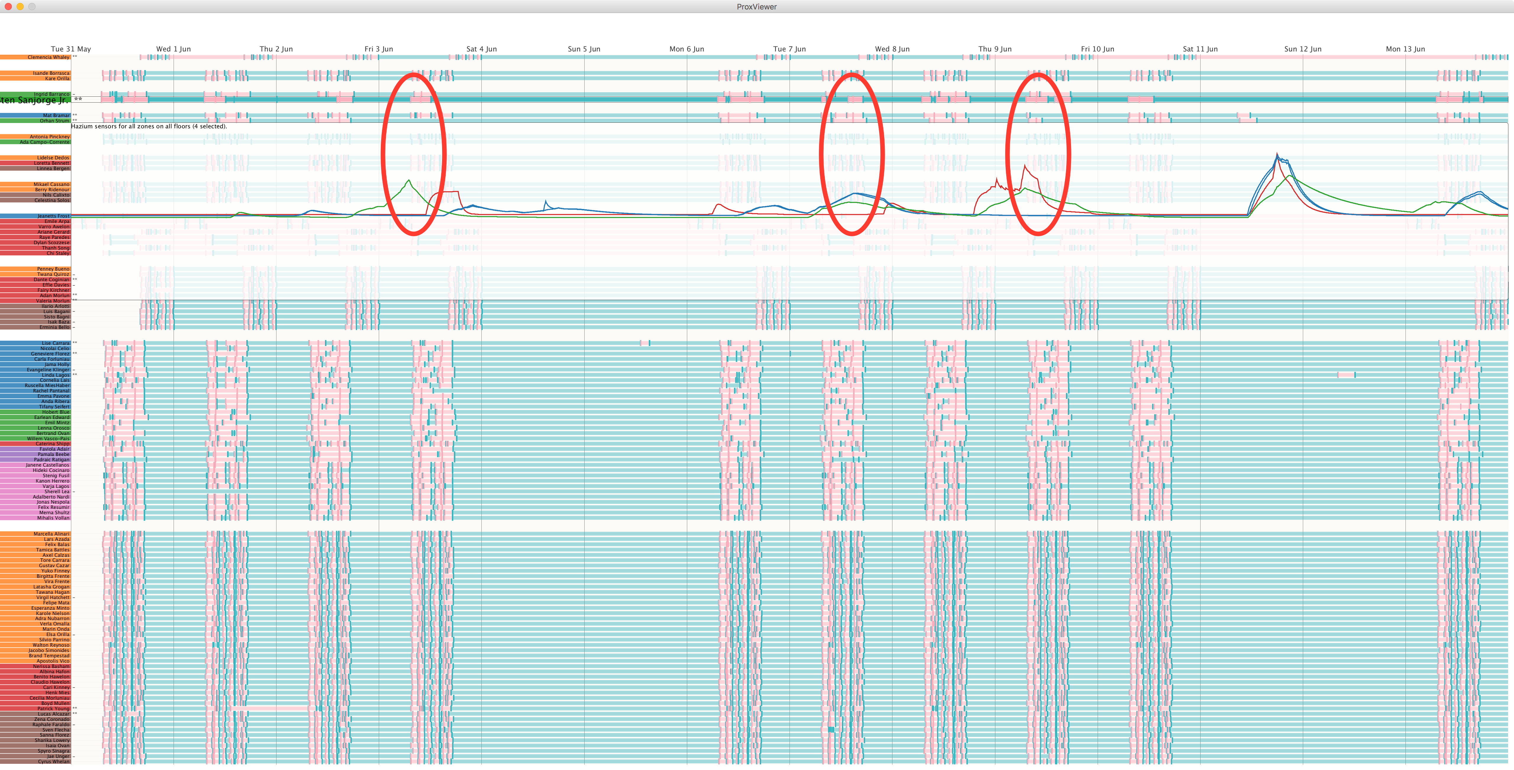Select the Padraic Ratigan row label
Screen dimensions: 1514x770
click(35, 460)
